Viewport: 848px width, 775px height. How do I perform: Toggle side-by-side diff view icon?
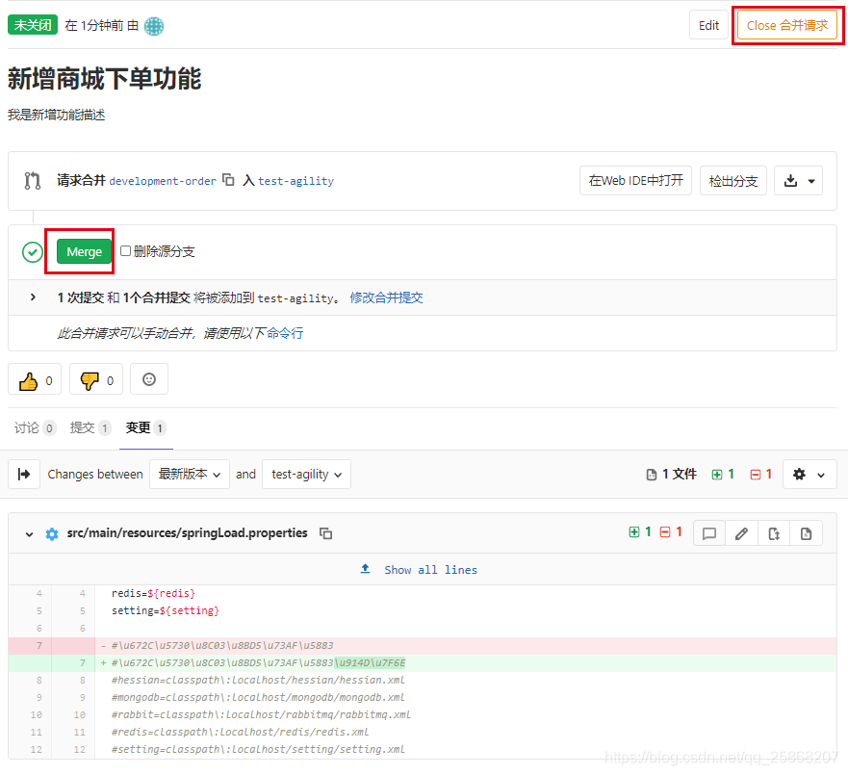point(24,474)
